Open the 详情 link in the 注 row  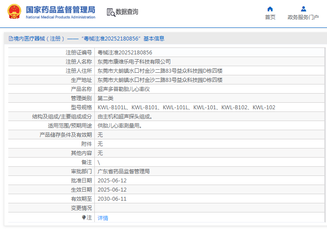(103, 218)
